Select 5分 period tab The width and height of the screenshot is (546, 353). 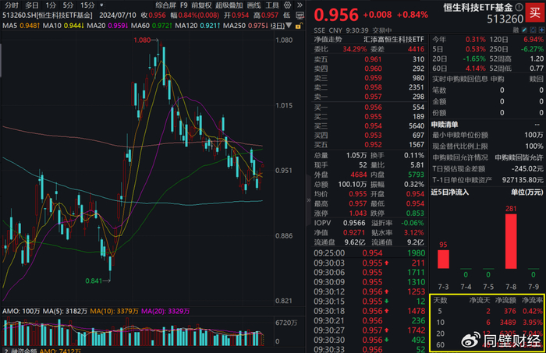point(68,5)
